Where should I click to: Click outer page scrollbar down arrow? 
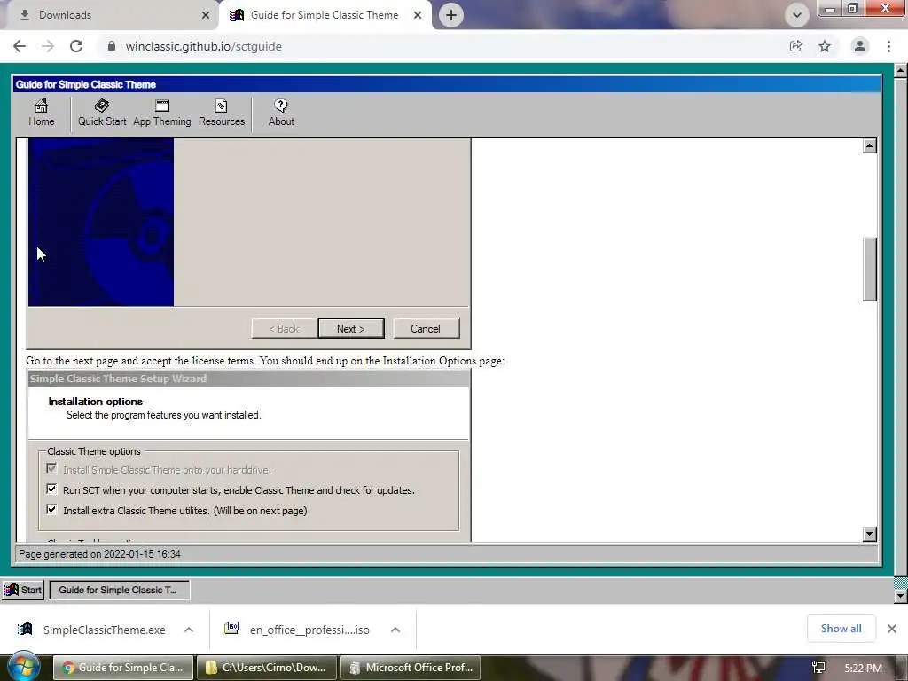[901, 595]
